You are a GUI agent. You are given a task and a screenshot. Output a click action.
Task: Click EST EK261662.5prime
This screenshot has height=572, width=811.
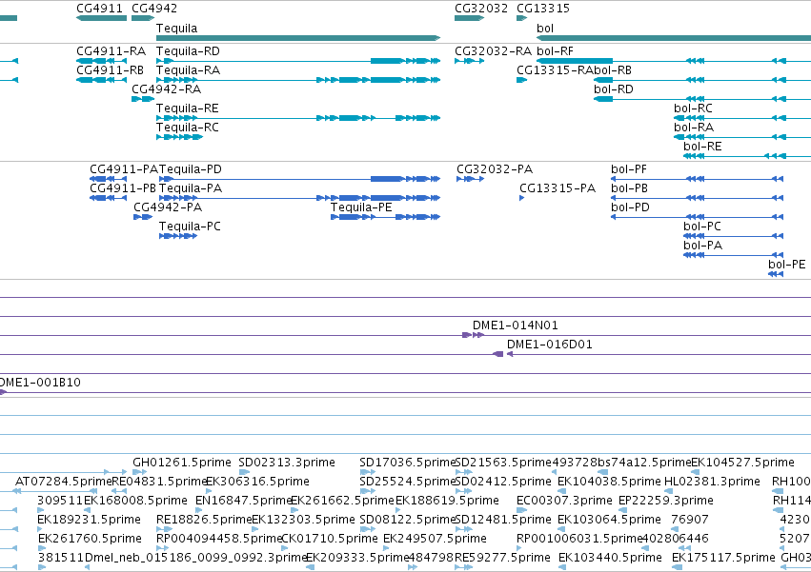click(x=294, y=510)
